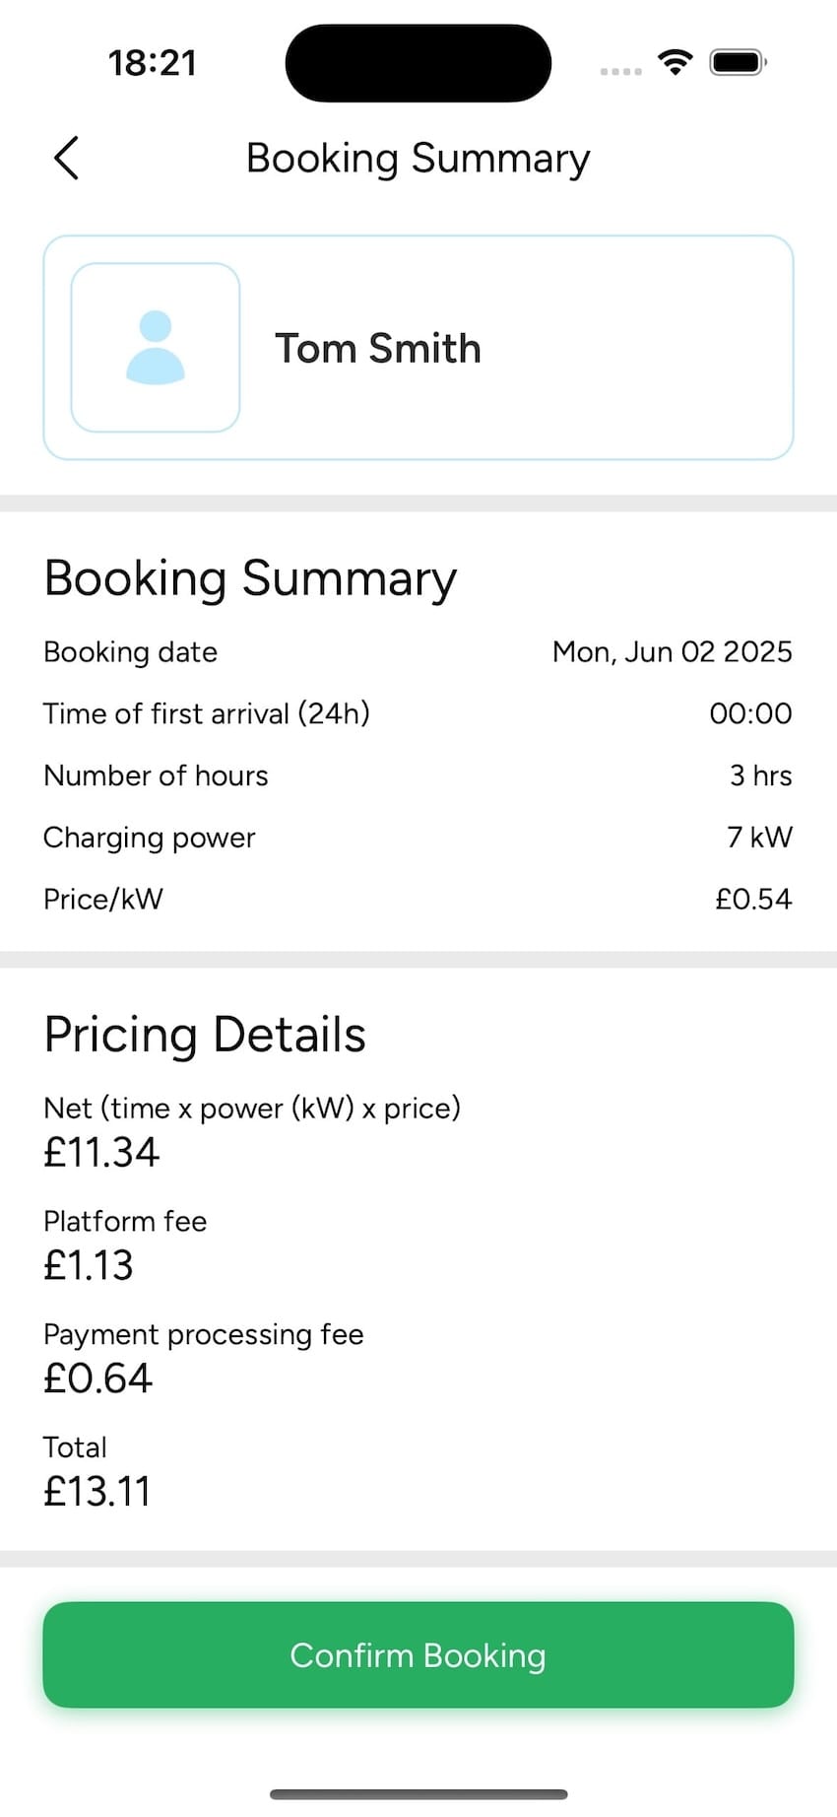Image resolution: width=837 pixels, height=1817 pixels.
Task: Tap the battery status icon
Action: (739, 62)
